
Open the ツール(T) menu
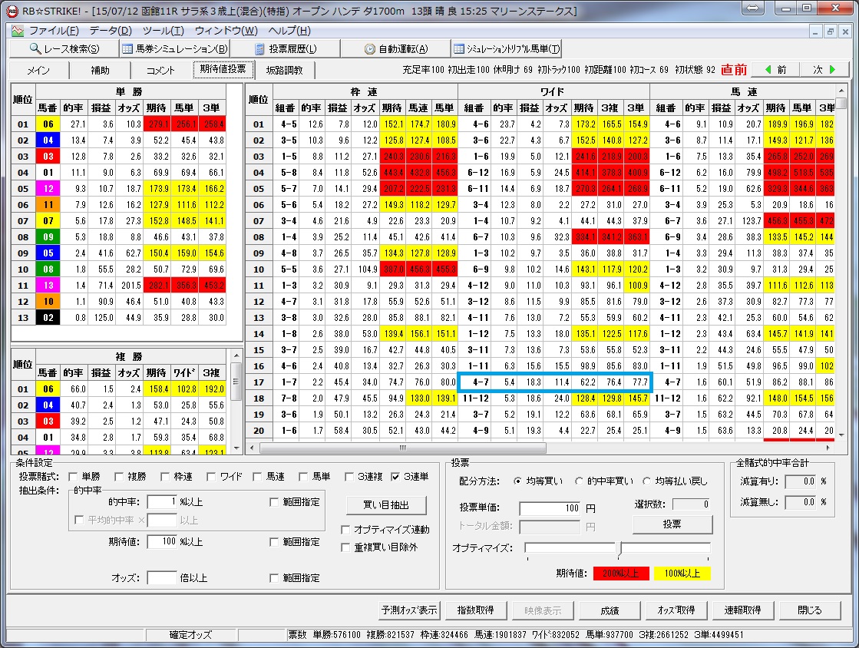tap(163, 31)
